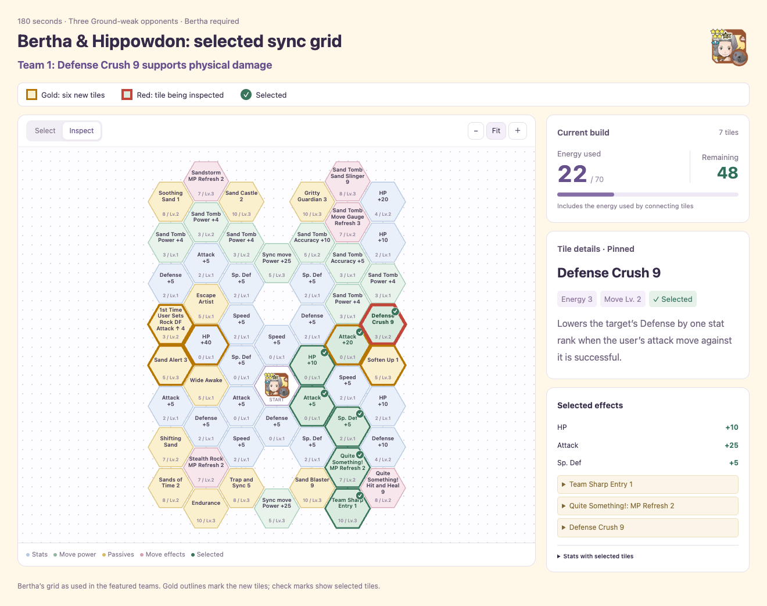Deselect the checked Sp. Def +5 tile
This screenshot has width=767, height=606.
coord(347,427)
